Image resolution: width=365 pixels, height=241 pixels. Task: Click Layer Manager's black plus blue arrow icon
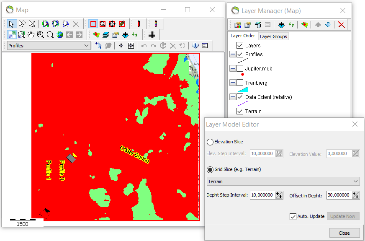coord(281,24)
